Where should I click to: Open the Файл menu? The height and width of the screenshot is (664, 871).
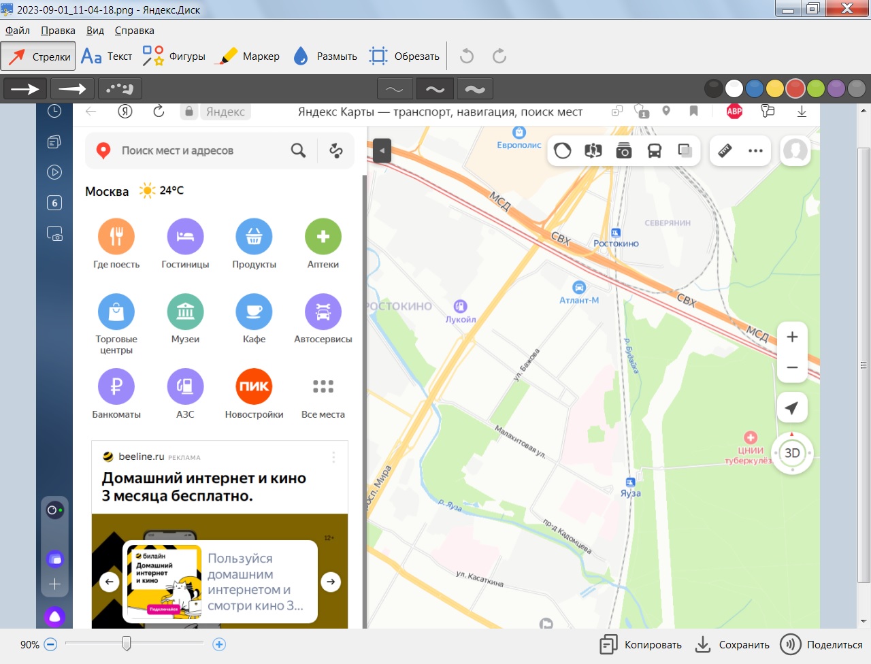click(18, 31)
